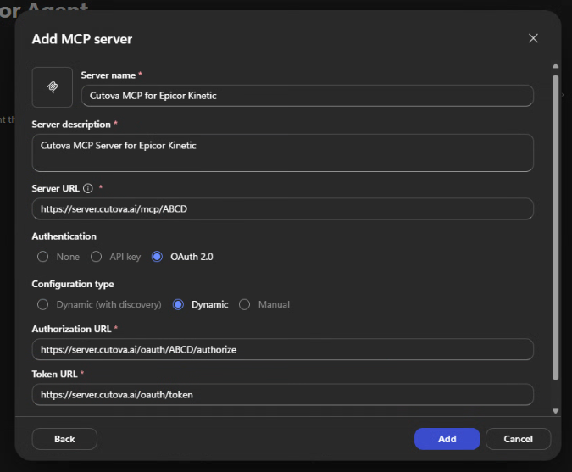Image resolution: width=572 pixels, height=472 pixels.
Task: Focus the Server description text area
Action: click(x=283, y=153)
